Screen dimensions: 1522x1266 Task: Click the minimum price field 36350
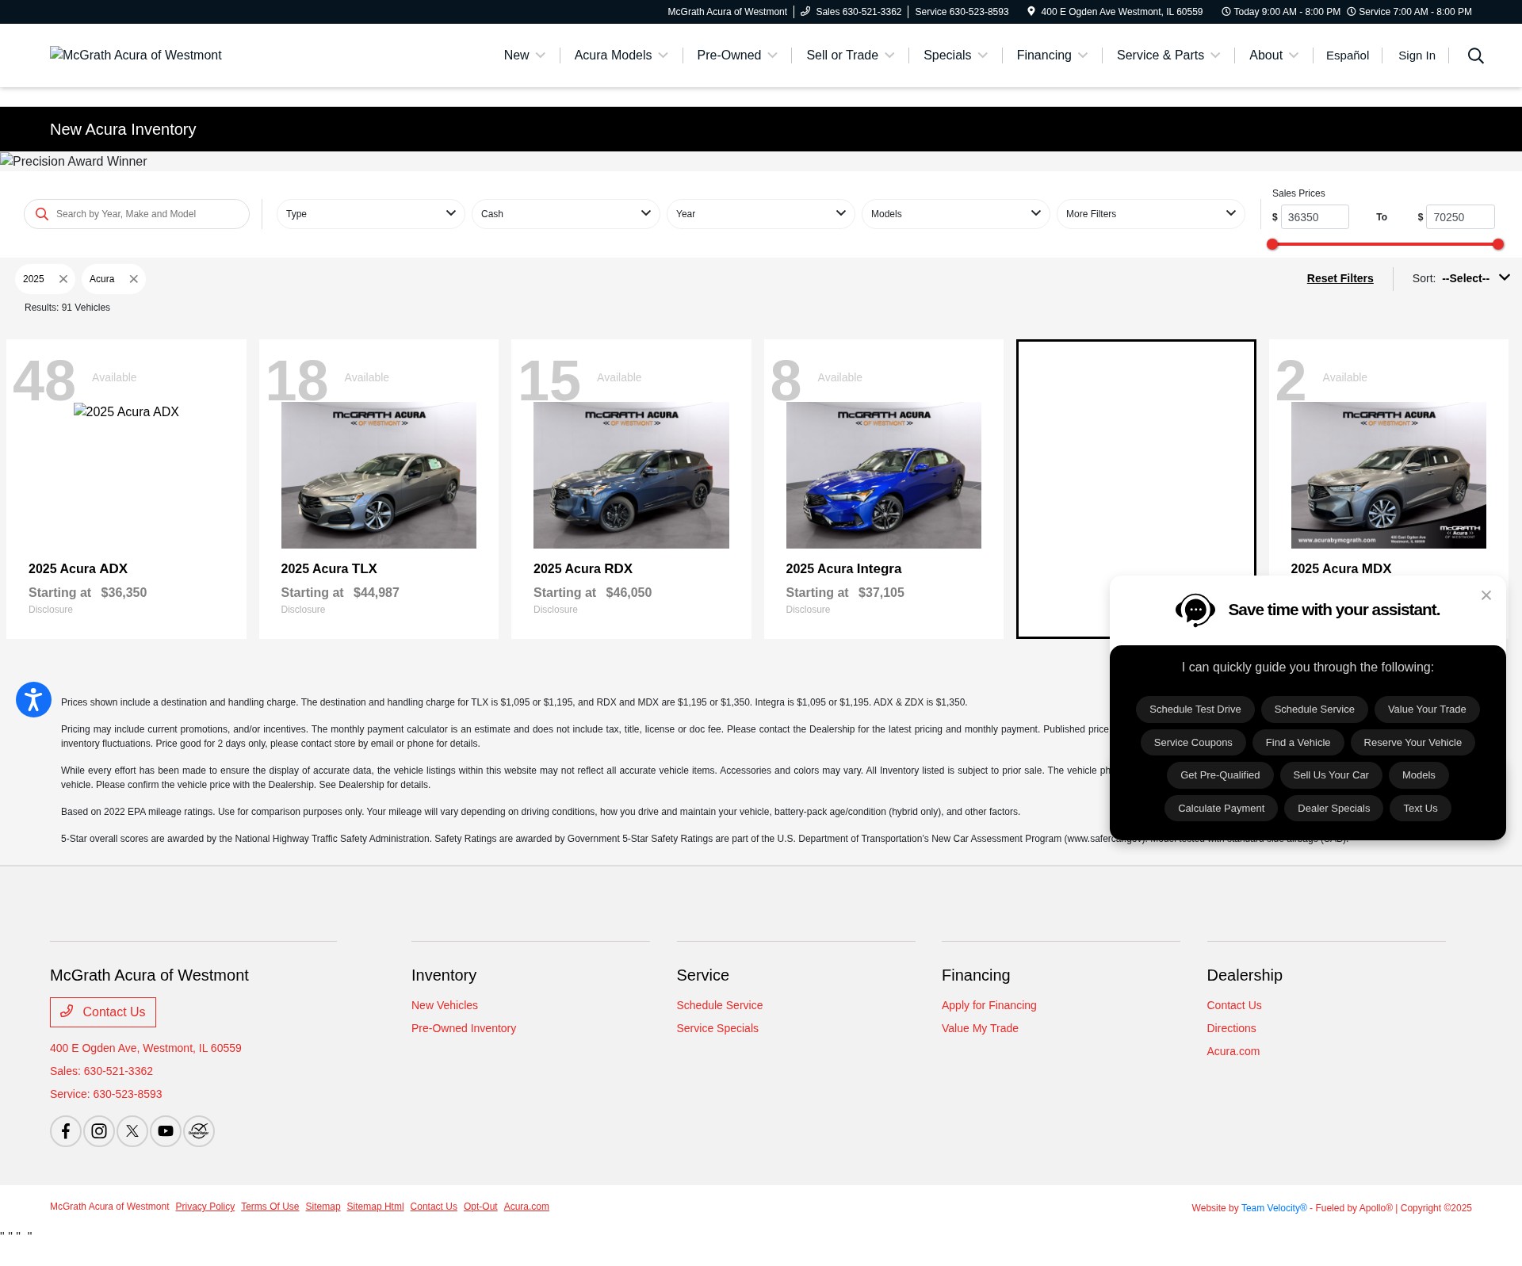tap(1314, 217)
